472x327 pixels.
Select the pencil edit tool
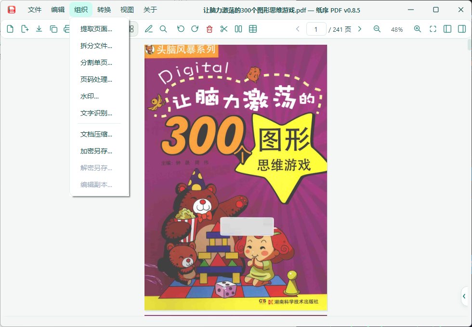pos(149,29)
